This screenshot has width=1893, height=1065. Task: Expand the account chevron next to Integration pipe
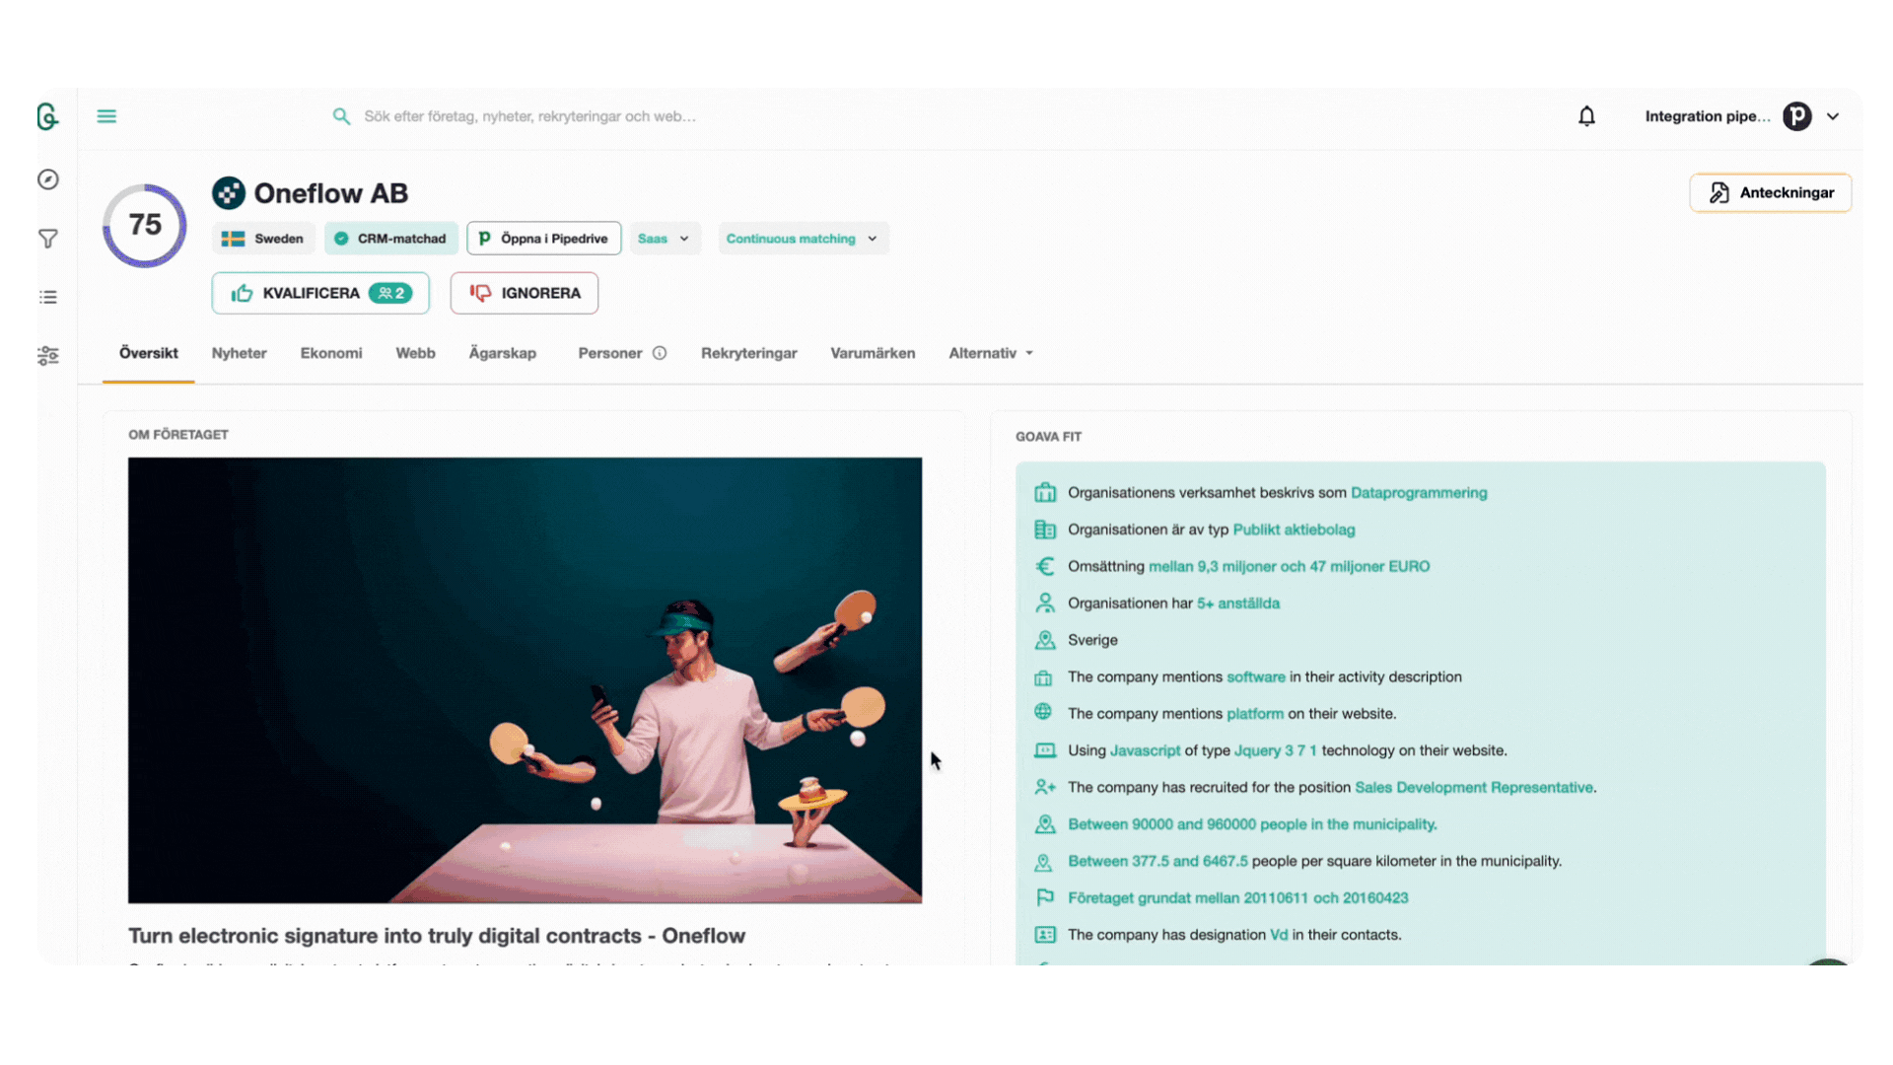(x=1833, y=116)
